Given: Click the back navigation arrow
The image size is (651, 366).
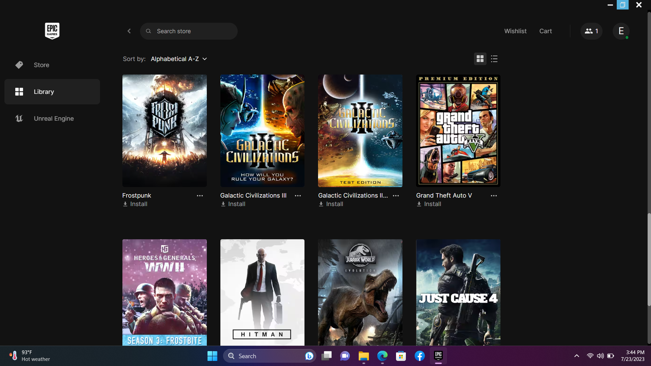Looking at the screenshot, I should pyautogui.click(x=129, y=31).
